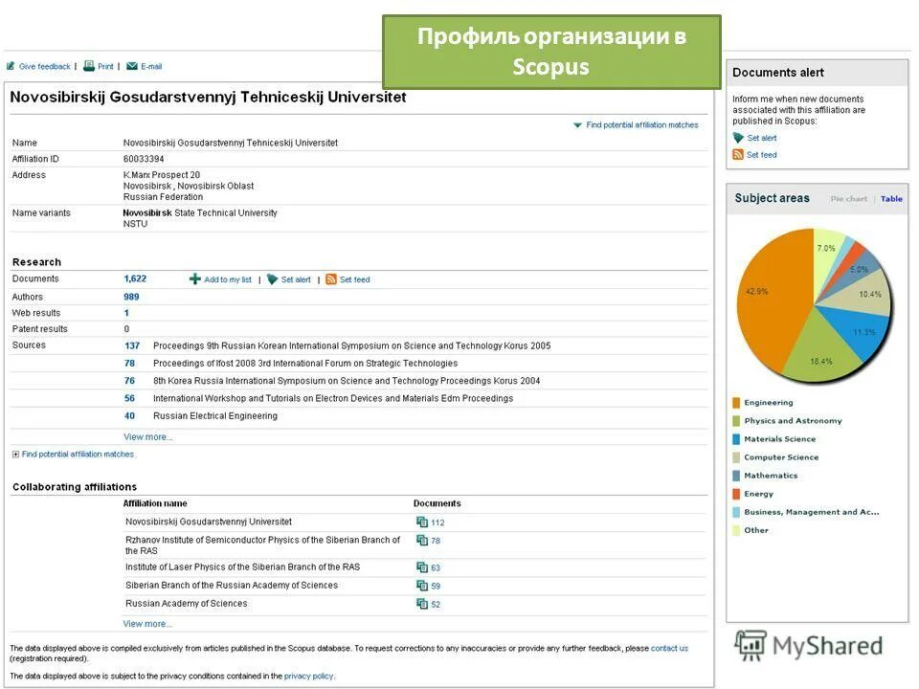Click document icon next to Russian Academy of Sciences
The image size is (919, 689).
click(x=421, y=603)
